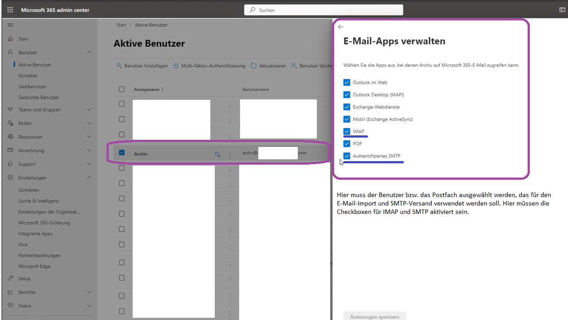Image resolution: width=568 pixels, height=320 pixels.
Task: Click the Benutzername column header
Action: [256, 90]
